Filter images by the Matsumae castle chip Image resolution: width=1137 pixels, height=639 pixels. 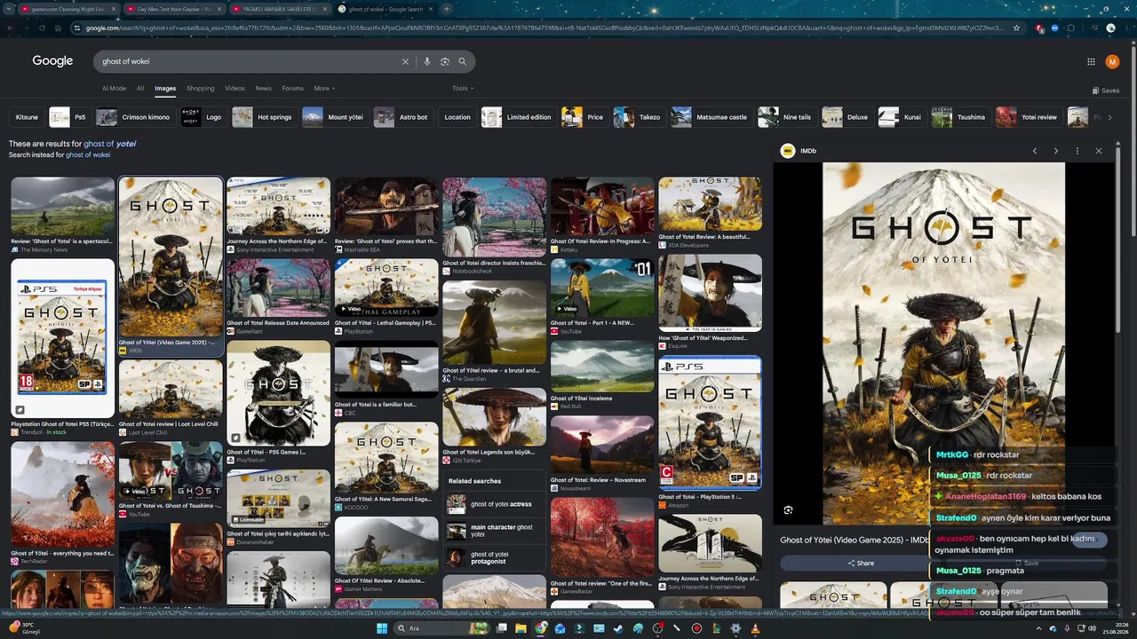coord(711,117)
